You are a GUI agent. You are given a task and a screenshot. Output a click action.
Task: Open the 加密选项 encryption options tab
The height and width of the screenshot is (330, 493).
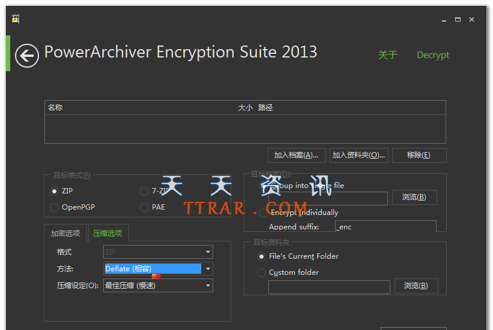(65, 233)
